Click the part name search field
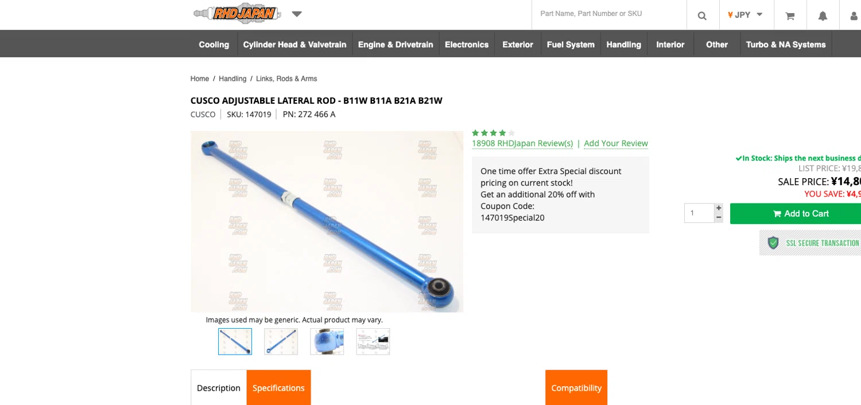This screenshot has width=861, height=405. (609, 14)
